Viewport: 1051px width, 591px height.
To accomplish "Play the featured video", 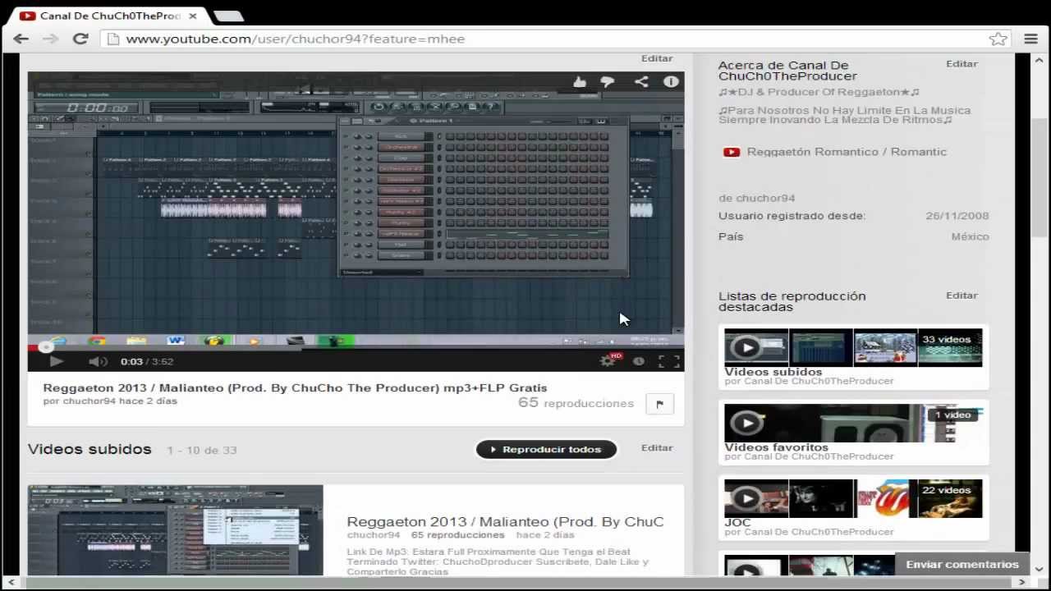I will [56, 361].
